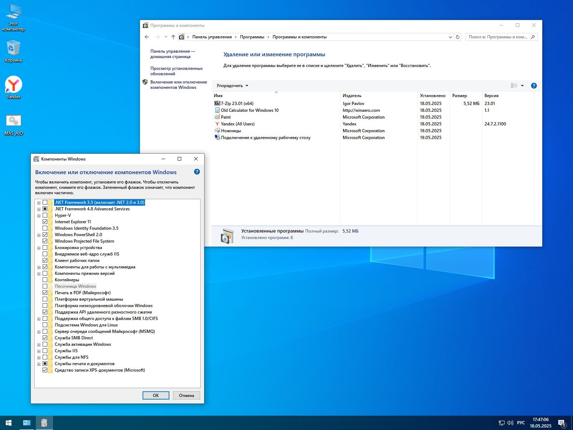This screenshot has width=573, height=430.
Task: Sort programs by Установлено column
Action: pyautogui.click(x=433, y=96)
